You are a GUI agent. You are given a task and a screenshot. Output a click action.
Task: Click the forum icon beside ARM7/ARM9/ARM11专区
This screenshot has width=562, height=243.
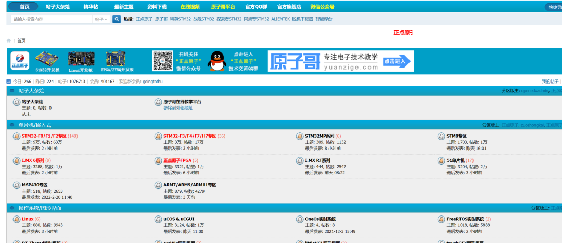pos(158,185)
